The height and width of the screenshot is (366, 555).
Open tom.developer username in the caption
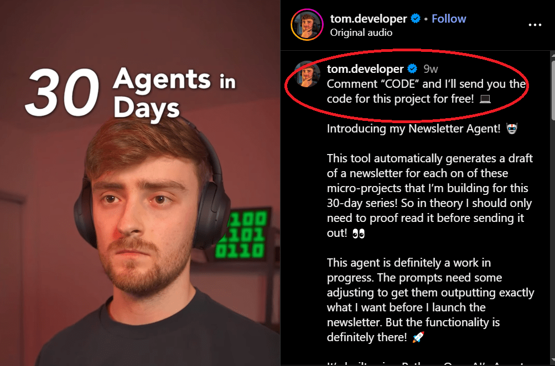tap(365, 68)
